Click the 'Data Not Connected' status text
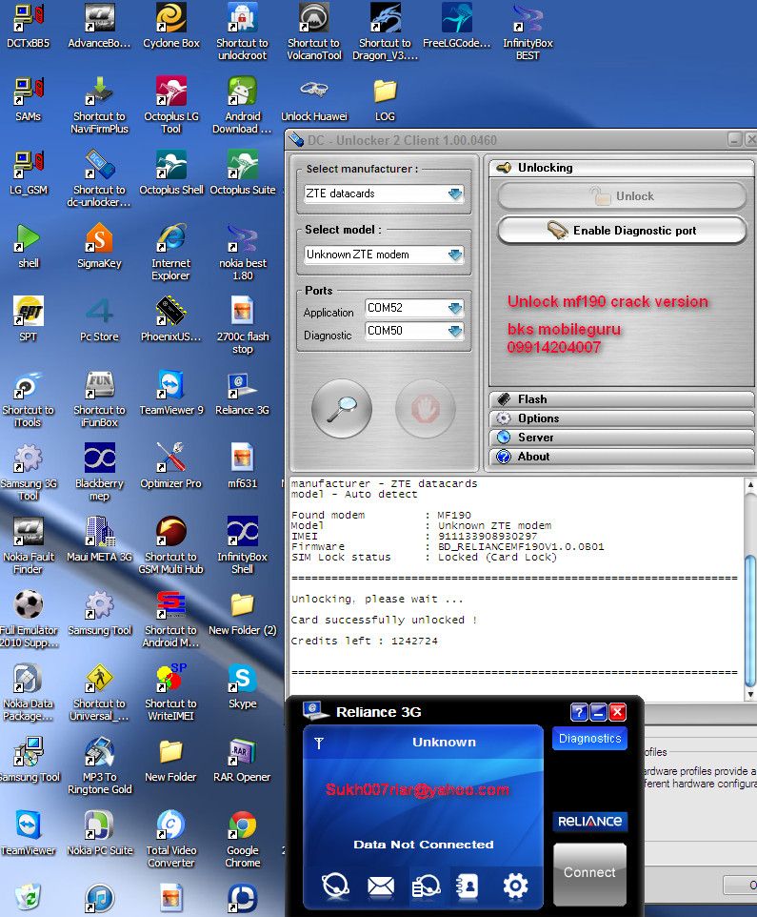The width and height of the screenshot is (757, 917). tap(424, 845)
